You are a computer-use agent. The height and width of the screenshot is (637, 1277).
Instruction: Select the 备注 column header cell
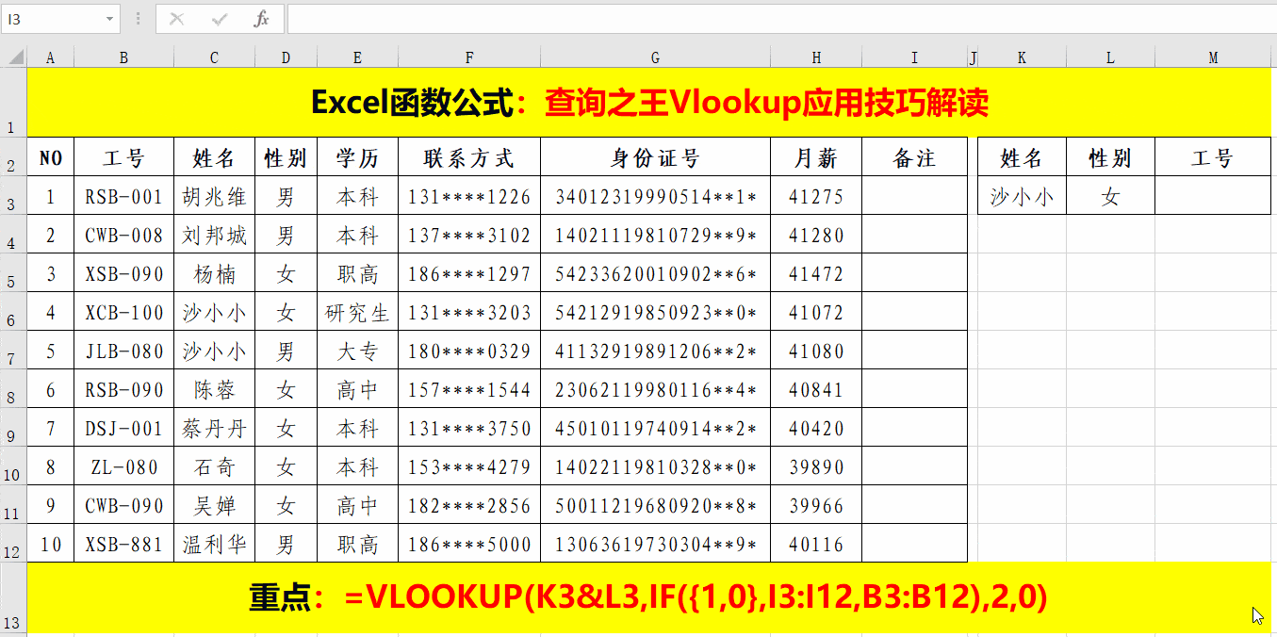(x=913, y=157)
